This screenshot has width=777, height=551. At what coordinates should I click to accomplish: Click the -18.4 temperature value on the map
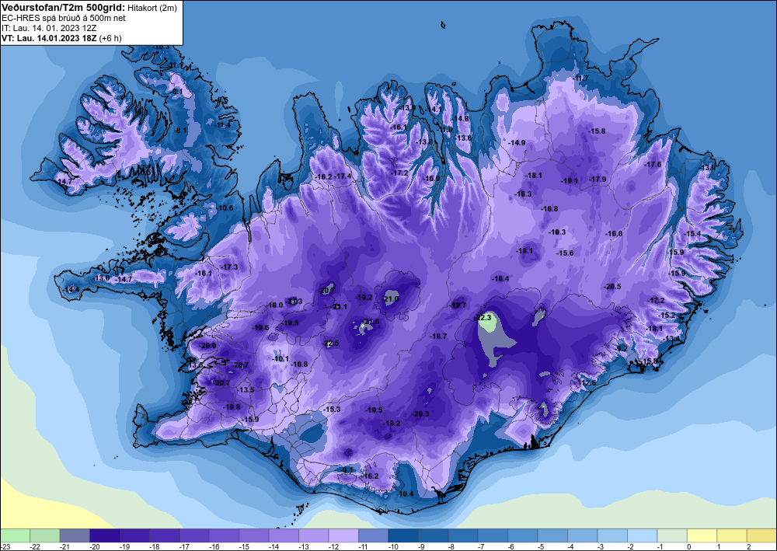click(501, 279)
